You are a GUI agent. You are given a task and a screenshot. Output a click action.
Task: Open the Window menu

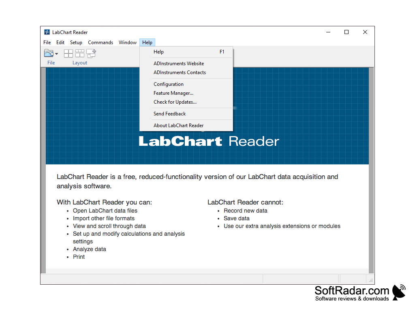pos(128,42)
